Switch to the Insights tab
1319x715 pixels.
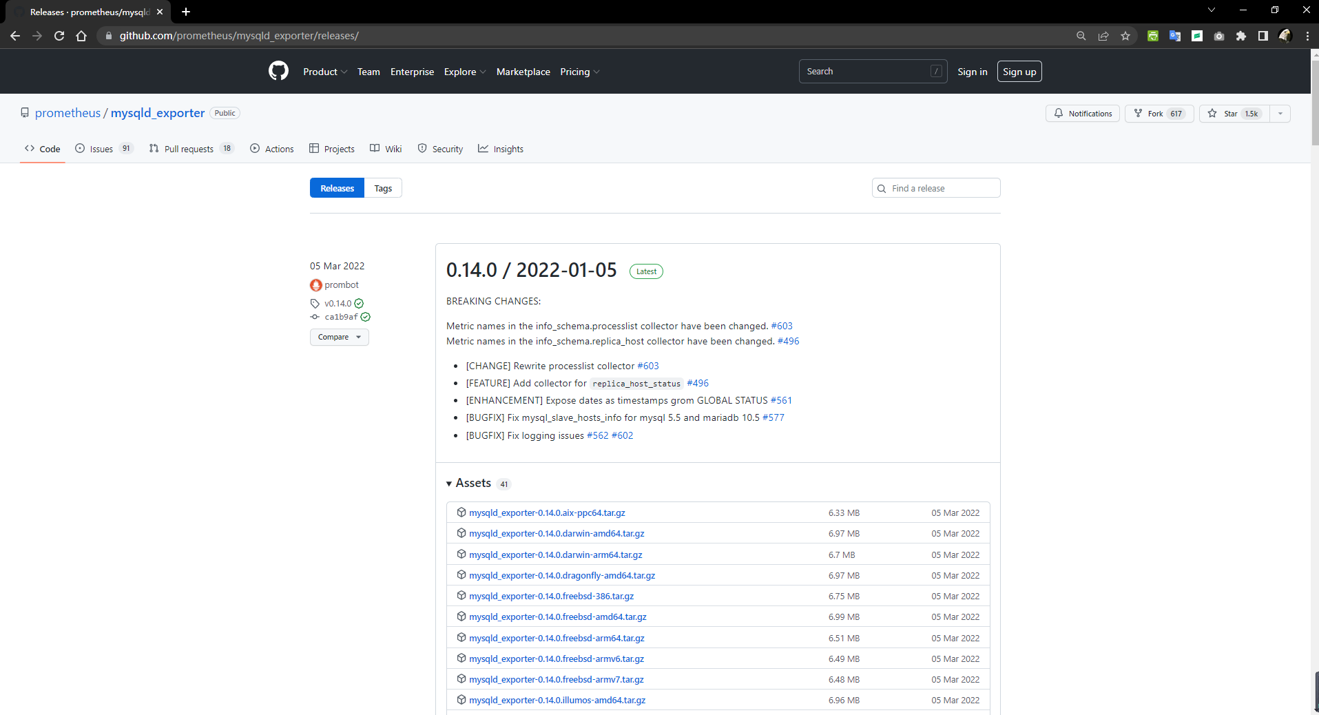tap(501, 149)
